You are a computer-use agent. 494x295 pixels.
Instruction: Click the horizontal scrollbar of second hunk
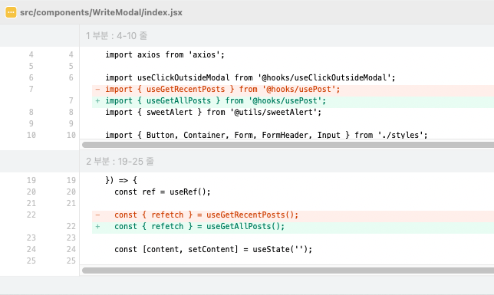tap(288, 270)
